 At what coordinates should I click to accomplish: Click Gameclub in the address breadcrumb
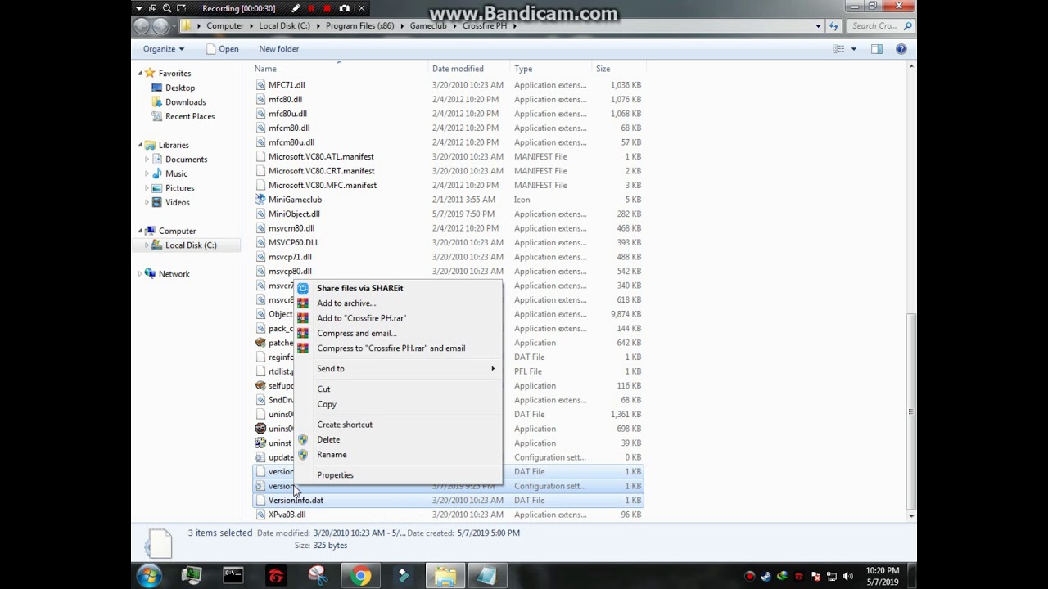(x=428, y=26)
